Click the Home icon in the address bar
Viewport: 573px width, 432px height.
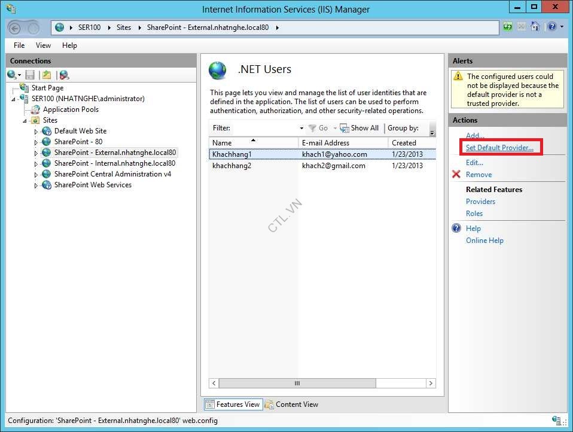click(x=535, y=27)
